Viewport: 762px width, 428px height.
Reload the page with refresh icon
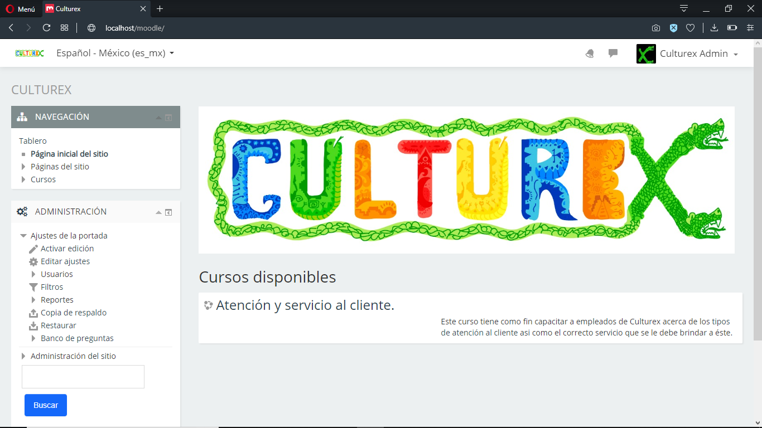(x=47, y=28)
